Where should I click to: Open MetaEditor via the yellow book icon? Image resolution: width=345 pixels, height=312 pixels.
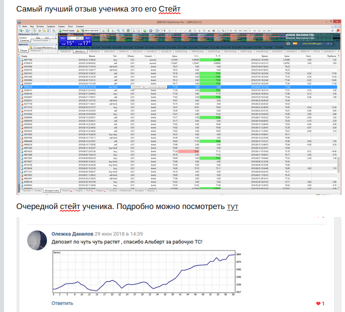coord(77,31)
